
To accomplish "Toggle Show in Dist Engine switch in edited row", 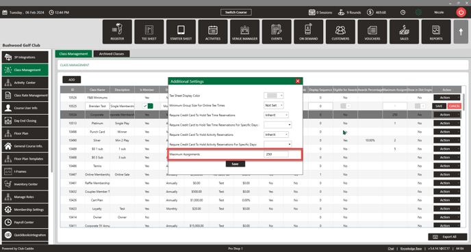I will tap(420, 106).
